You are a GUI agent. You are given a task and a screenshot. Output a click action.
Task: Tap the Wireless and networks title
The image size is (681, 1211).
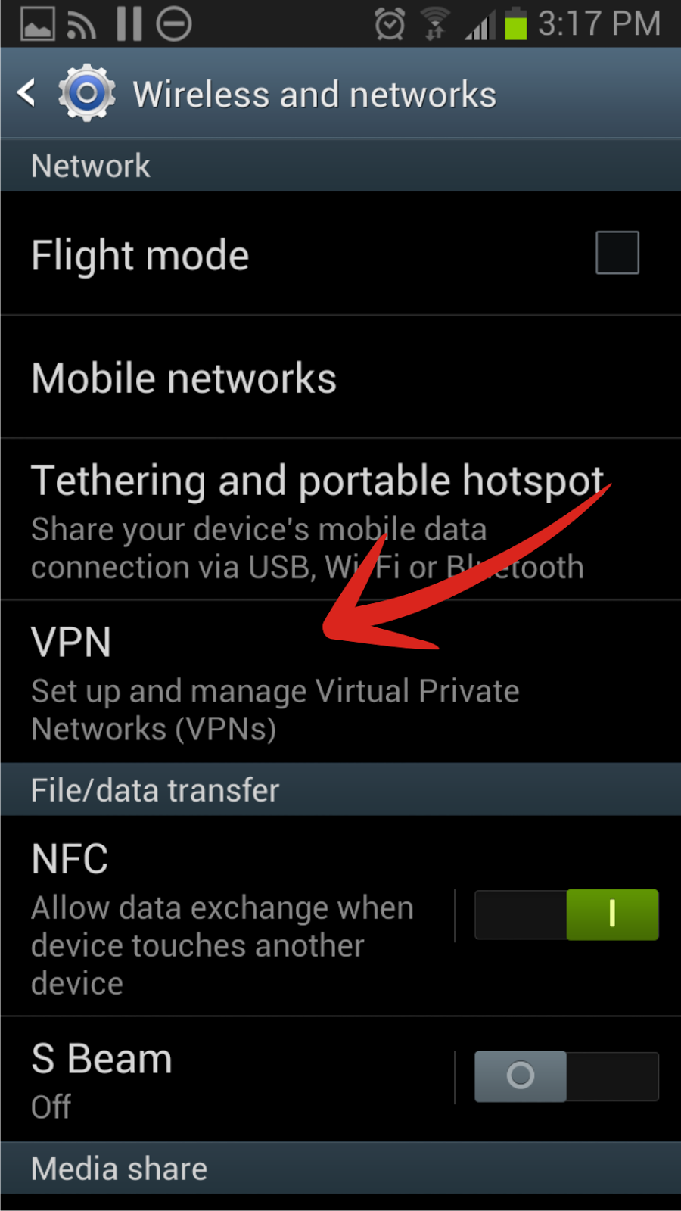point(315,95)
